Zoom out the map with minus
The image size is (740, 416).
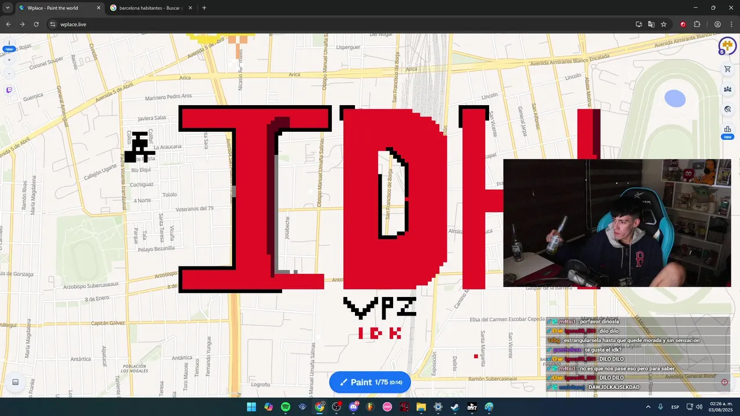pos(9,73)
